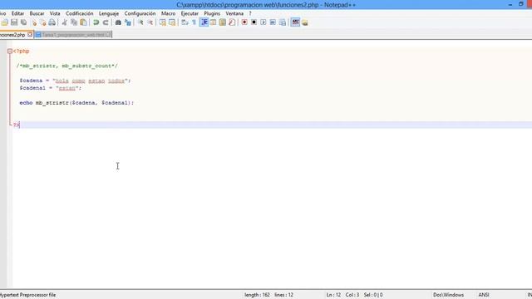Click the $cadena1 assignment line
This screenshot has height=299, width=532.
coord(51,88)
